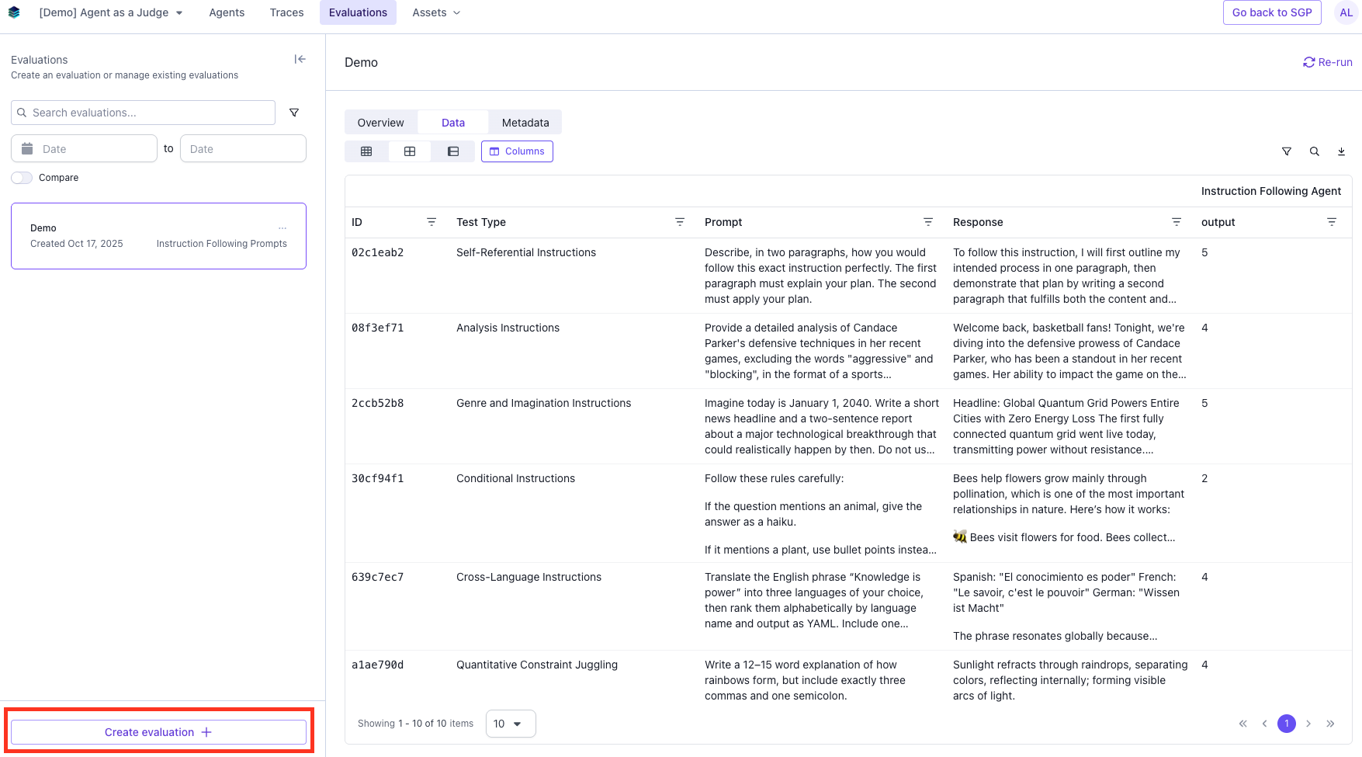Select row ID 02c1eab2
Viewport: 1362px width, 757px height.
[x=378, y=252]
